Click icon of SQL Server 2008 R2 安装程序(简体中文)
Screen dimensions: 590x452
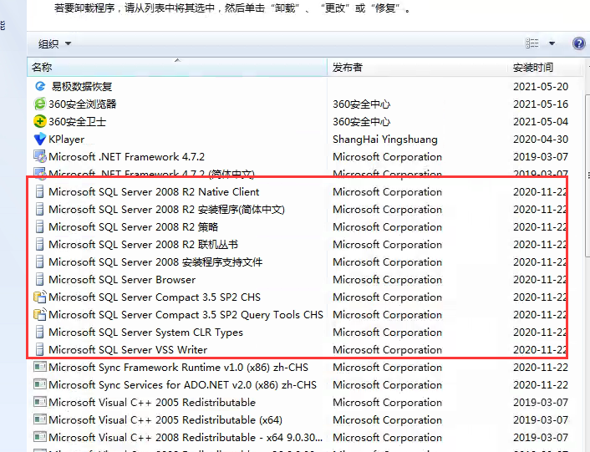point(39,209)
